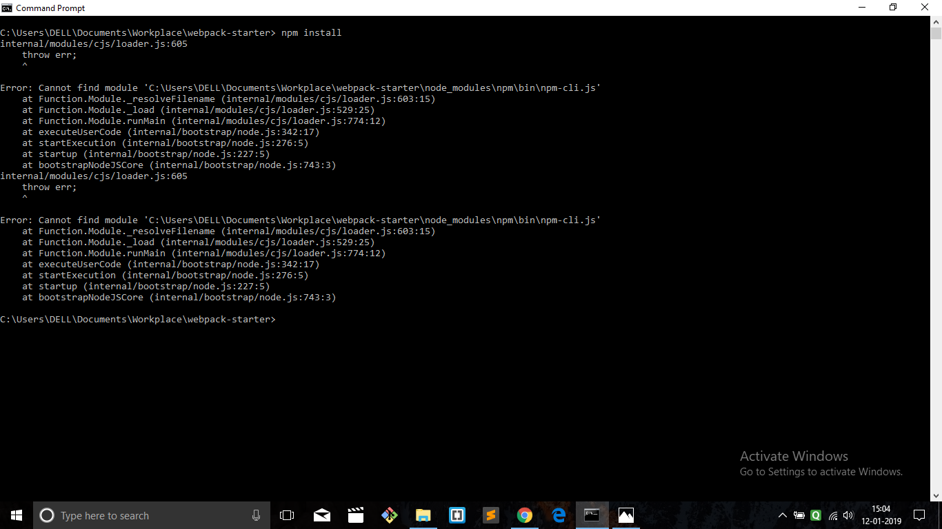Open the Git colorful diamond taskbar icon
Image resolution: width=942 pixels, height=529 pixels.
(389, 515)
